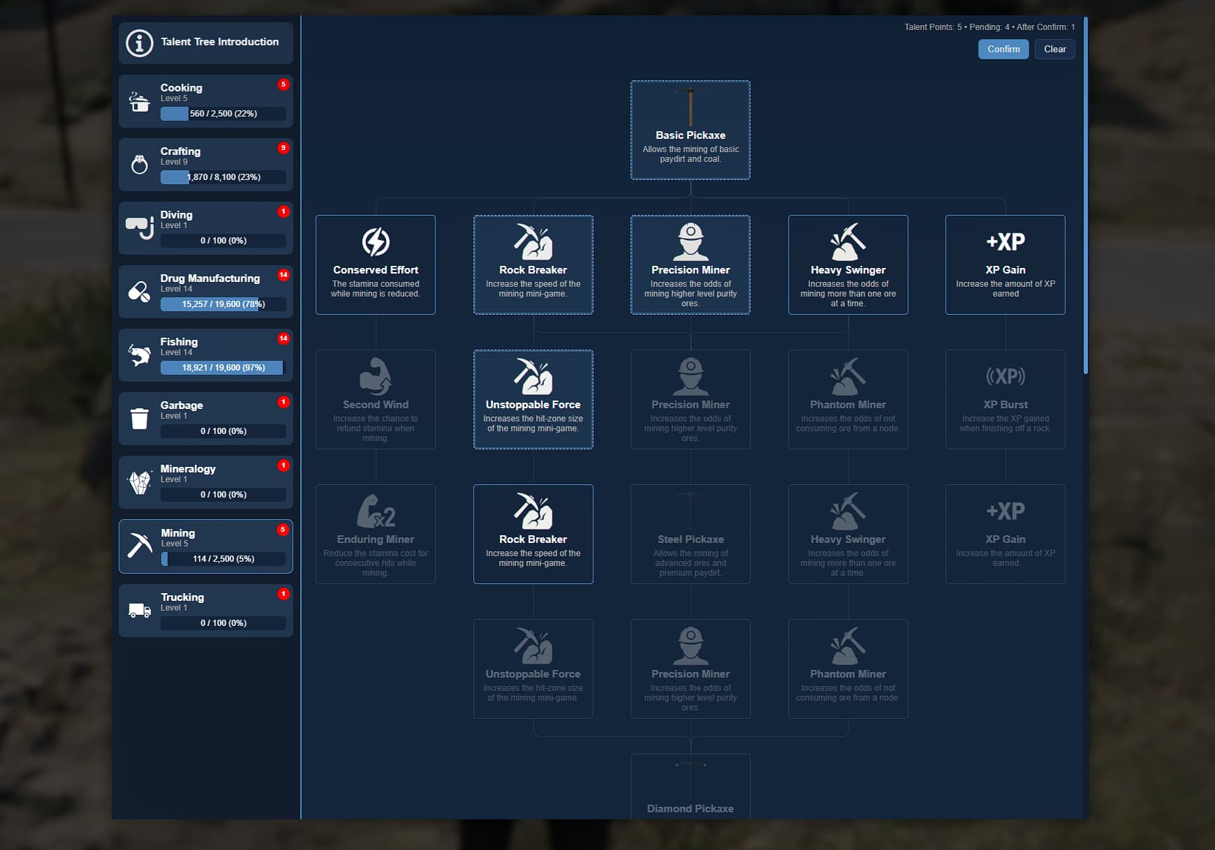Click the Drug Manufacturing XP progress bar
Image resolution: width=1215 pixels, height=850 pixels.
point(223,304)
